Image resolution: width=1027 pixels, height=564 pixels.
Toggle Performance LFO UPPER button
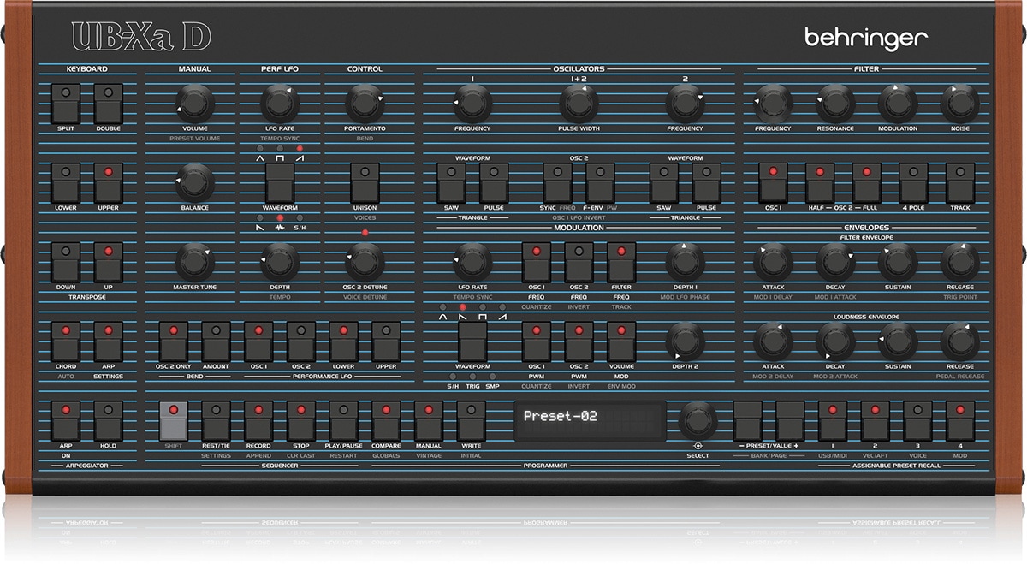pyautogui.click(x=387, y=341)
